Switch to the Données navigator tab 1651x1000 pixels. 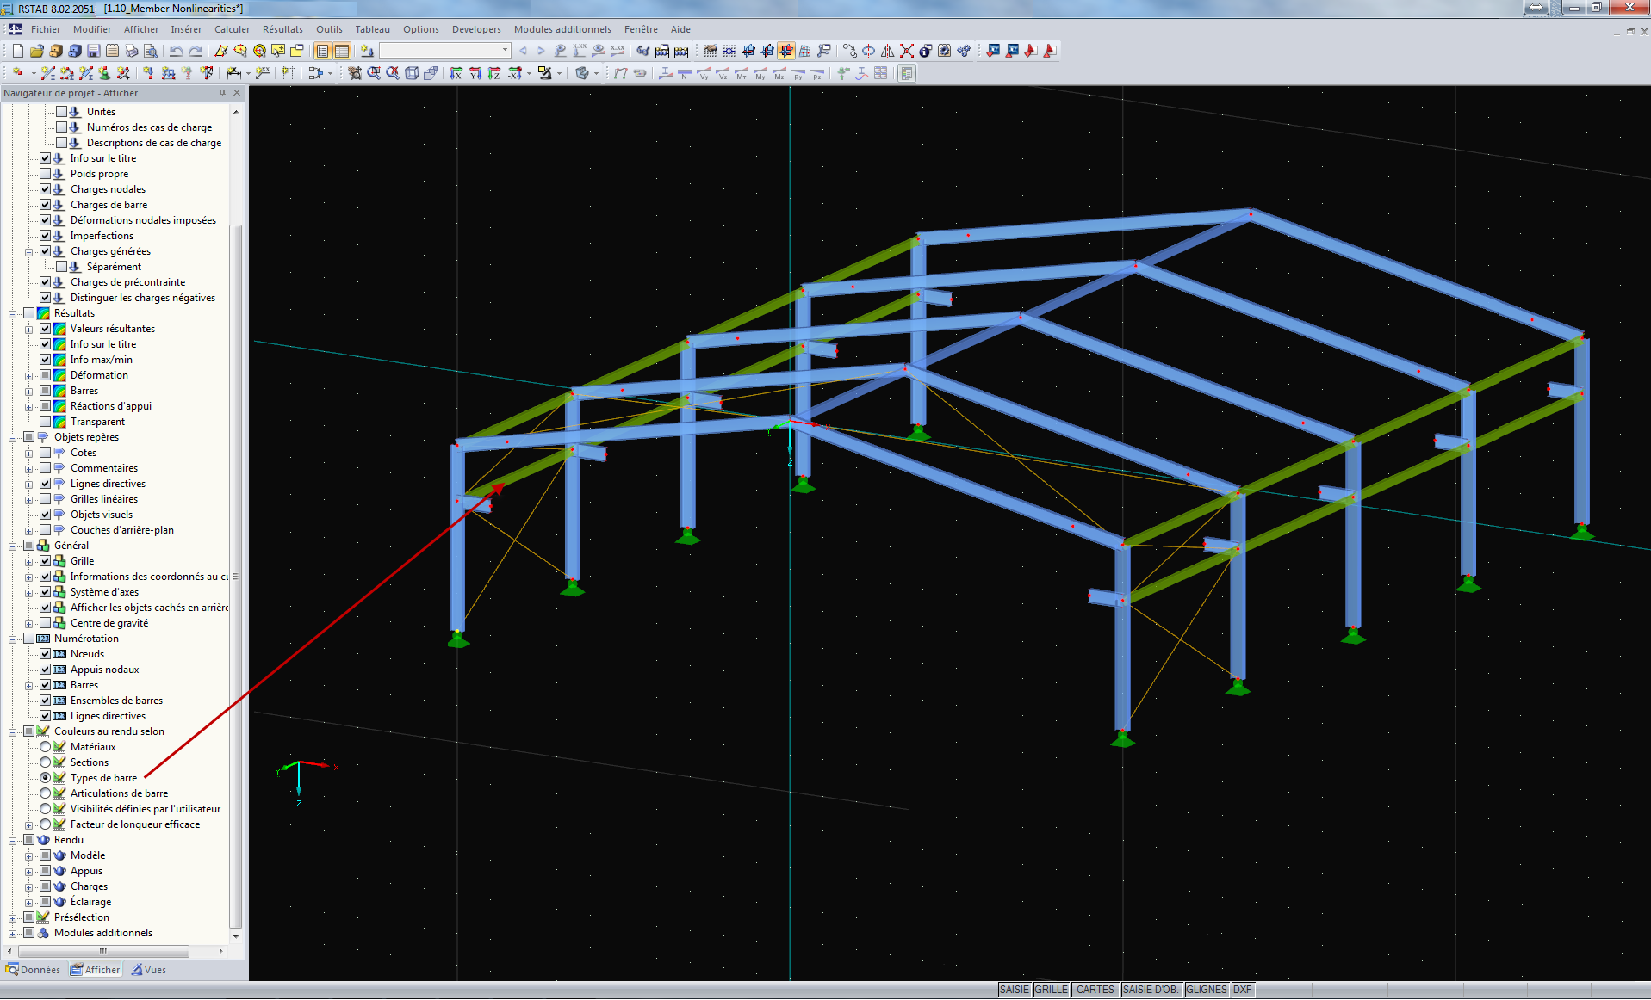pyautogui.click(x=33, y=970)
